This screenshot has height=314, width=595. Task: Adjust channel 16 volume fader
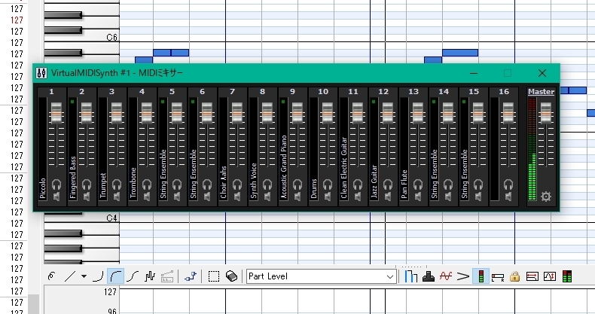[x=508, y=113]
